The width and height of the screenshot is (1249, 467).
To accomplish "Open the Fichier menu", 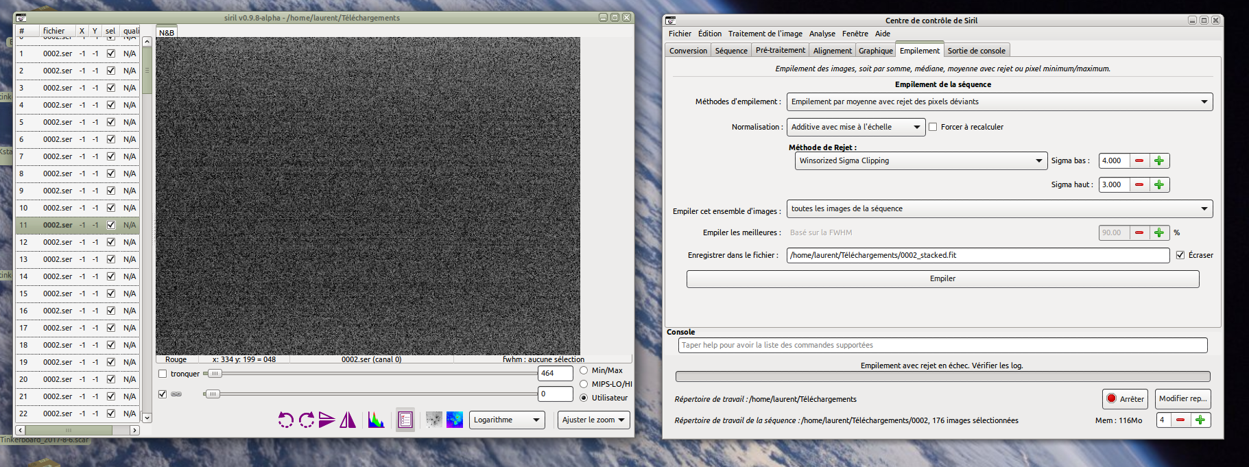I will pos(680,34).
